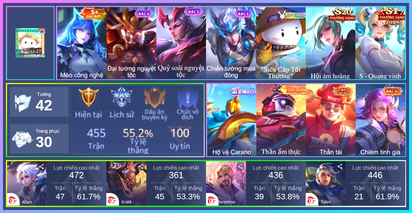Click the share icon on Grakk's portrait
This screenshot has height=213, width=412.
(141, 166)
